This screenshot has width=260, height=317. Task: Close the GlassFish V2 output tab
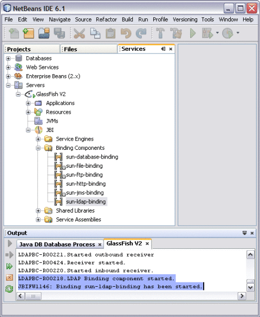tap(147, 243)
